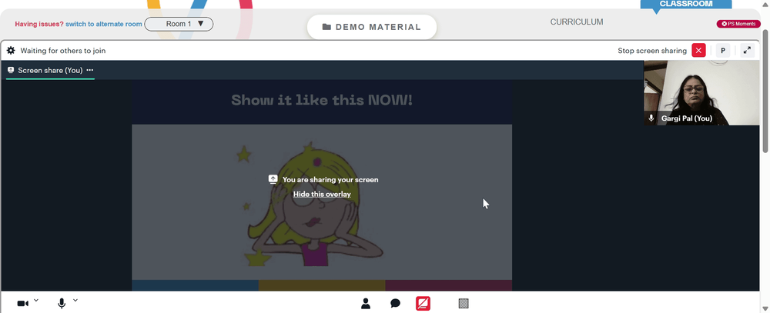Click the PS Moments badge
The image size is (770, 313).
(738, 24)
